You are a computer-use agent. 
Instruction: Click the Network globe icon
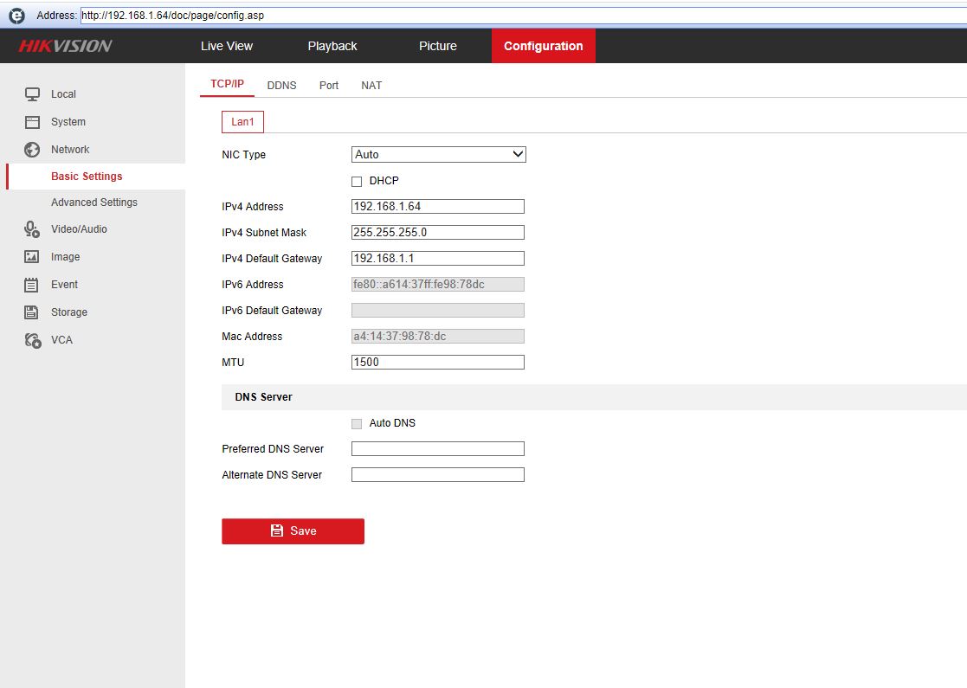click(x=32, y=150)
